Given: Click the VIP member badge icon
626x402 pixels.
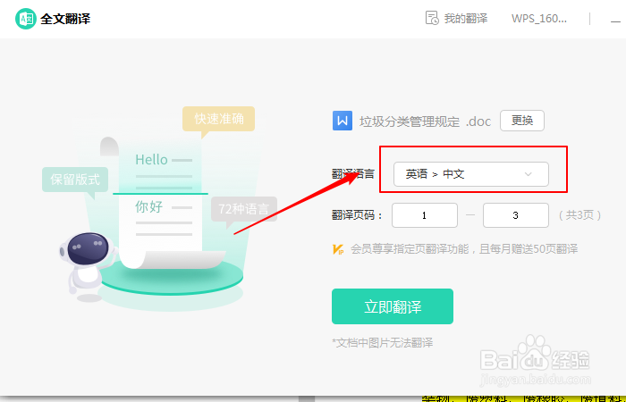Looking at the screenshot, I should point(338,249).
